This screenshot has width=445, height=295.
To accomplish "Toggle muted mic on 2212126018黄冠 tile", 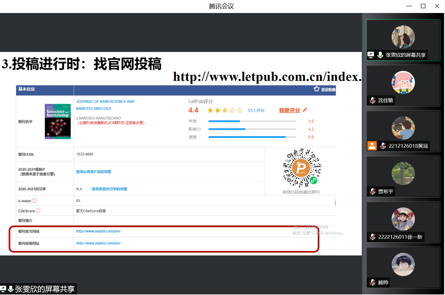I will pyautogui.click(x=383, y=146).
